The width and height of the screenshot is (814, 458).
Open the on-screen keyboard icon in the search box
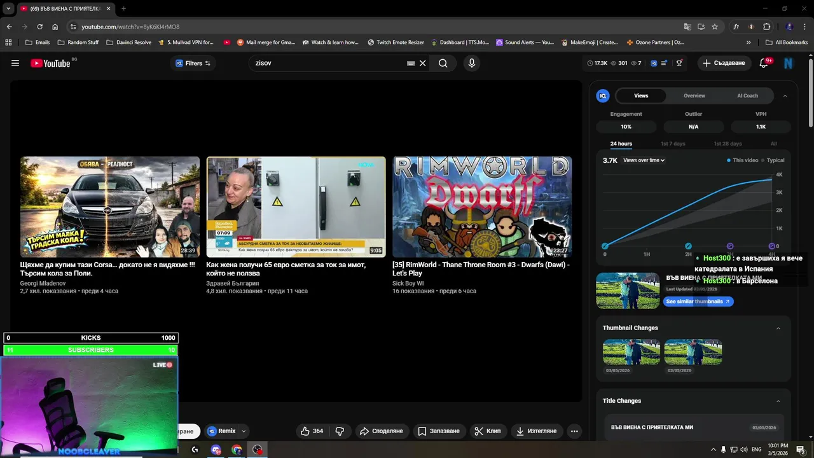[411, 63]
